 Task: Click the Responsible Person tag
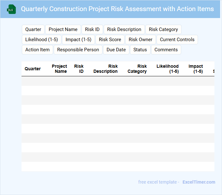(78, 50)
